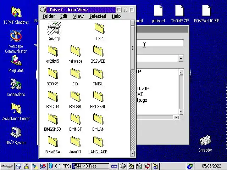227x170 pixels.
Task: Click the Shut Down icon in WarpCenter
Action: tap(43, 166)
